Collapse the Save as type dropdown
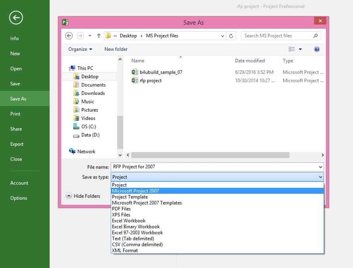This screenshot has height=268, width=353. [320, 177]
